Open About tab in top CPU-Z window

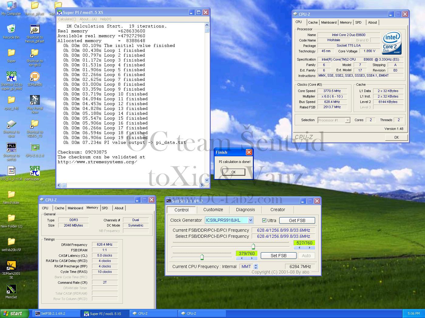(x=372, y=22)
